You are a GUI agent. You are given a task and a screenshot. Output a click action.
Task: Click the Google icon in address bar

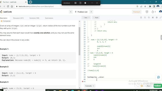137,6
